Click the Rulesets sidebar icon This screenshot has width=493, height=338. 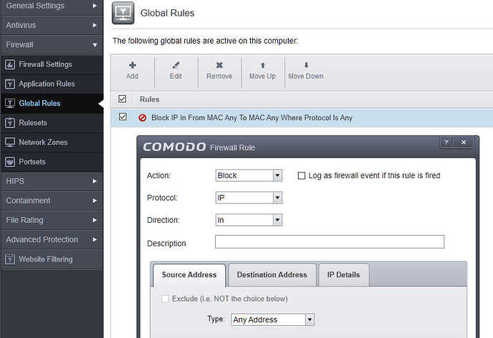(x=10, y=123)
